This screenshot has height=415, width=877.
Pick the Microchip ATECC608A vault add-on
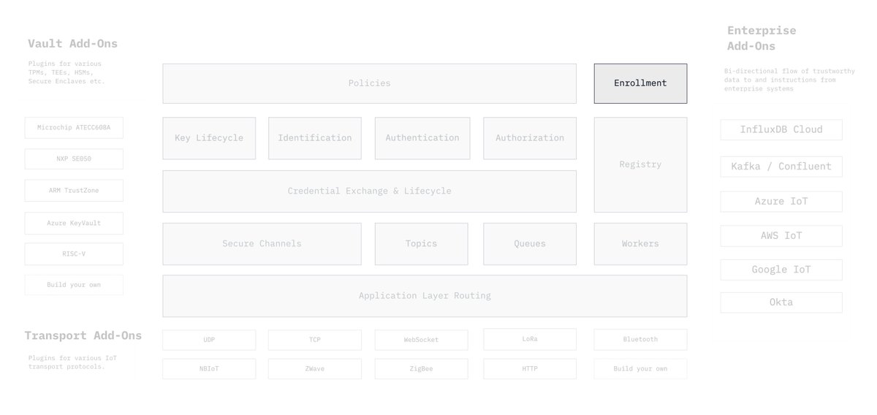click(x=74, y=128)
